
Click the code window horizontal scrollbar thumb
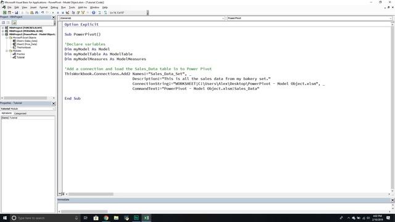coord(91,194)
